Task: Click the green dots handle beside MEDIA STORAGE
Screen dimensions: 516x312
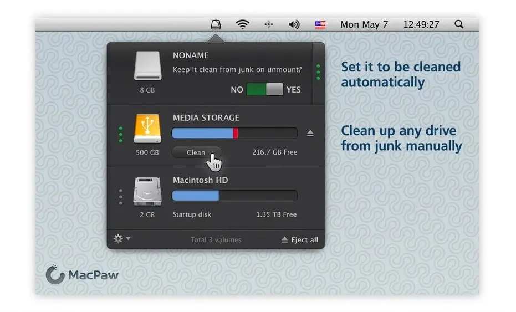Action: (121, 135)
